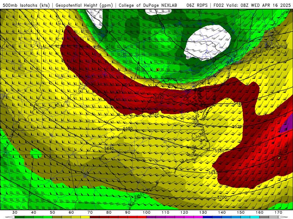
Task: Click the color scale label 120
Action: (x=184, y=212)
